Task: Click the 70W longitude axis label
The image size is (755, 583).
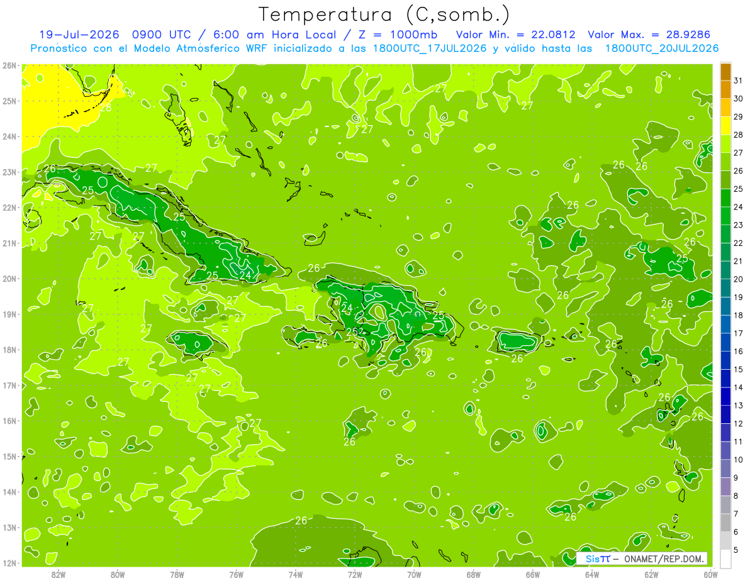Action: coord(414,574)
